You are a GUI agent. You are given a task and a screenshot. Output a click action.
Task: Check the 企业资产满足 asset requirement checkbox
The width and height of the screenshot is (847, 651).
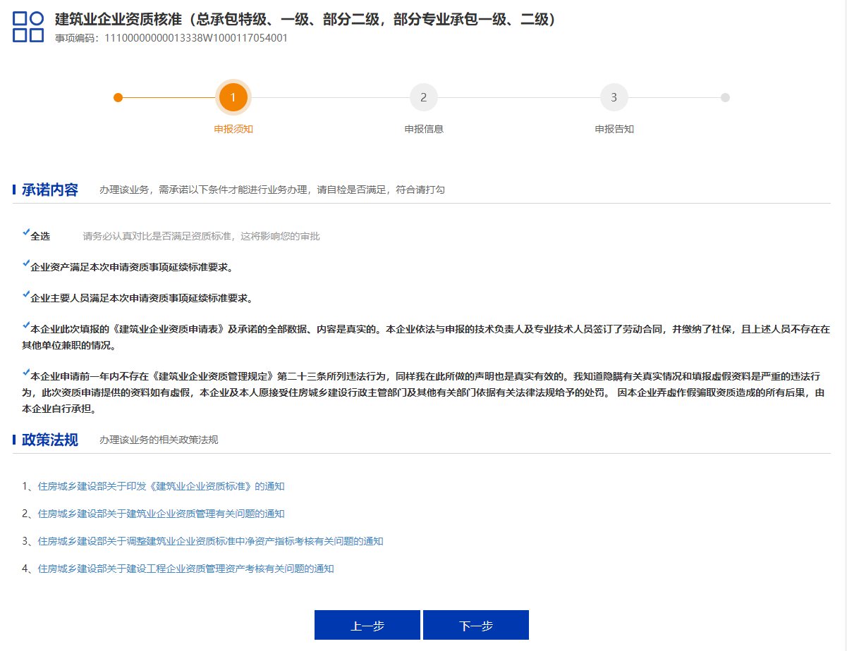point(26,263)
